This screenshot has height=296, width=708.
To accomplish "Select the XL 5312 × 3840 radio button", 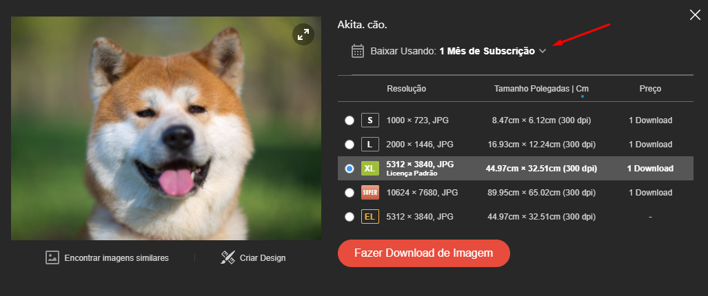I will 350,169.
